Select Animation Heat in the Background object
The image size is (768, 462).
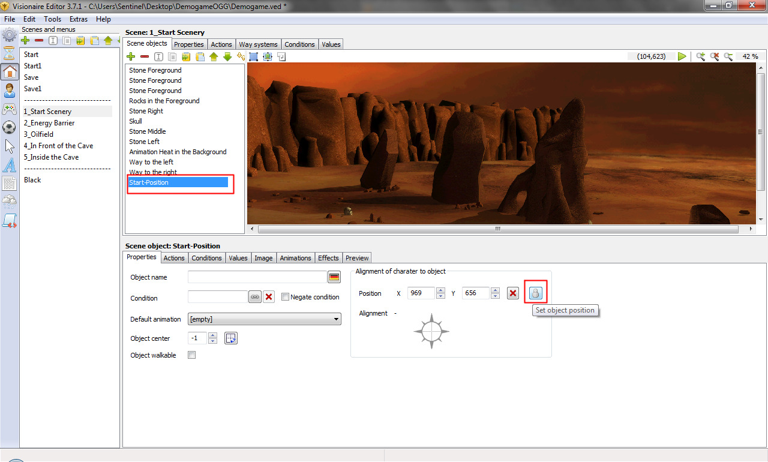coord(178,152)
